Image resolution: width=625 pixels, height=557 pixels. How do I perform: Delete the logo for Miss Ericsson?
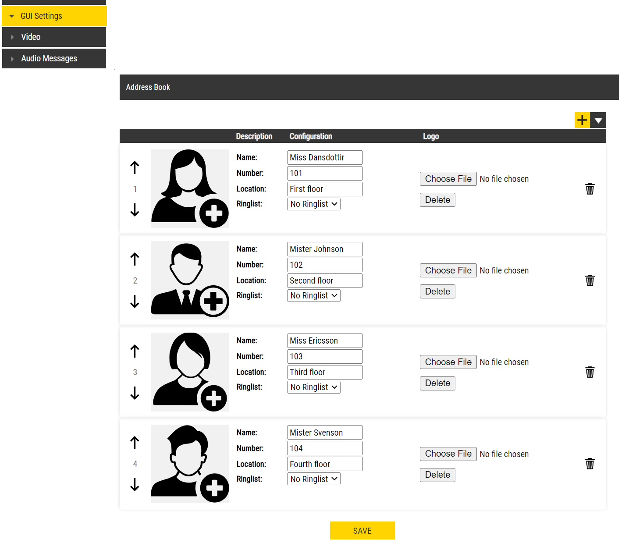tap(437, 383)
